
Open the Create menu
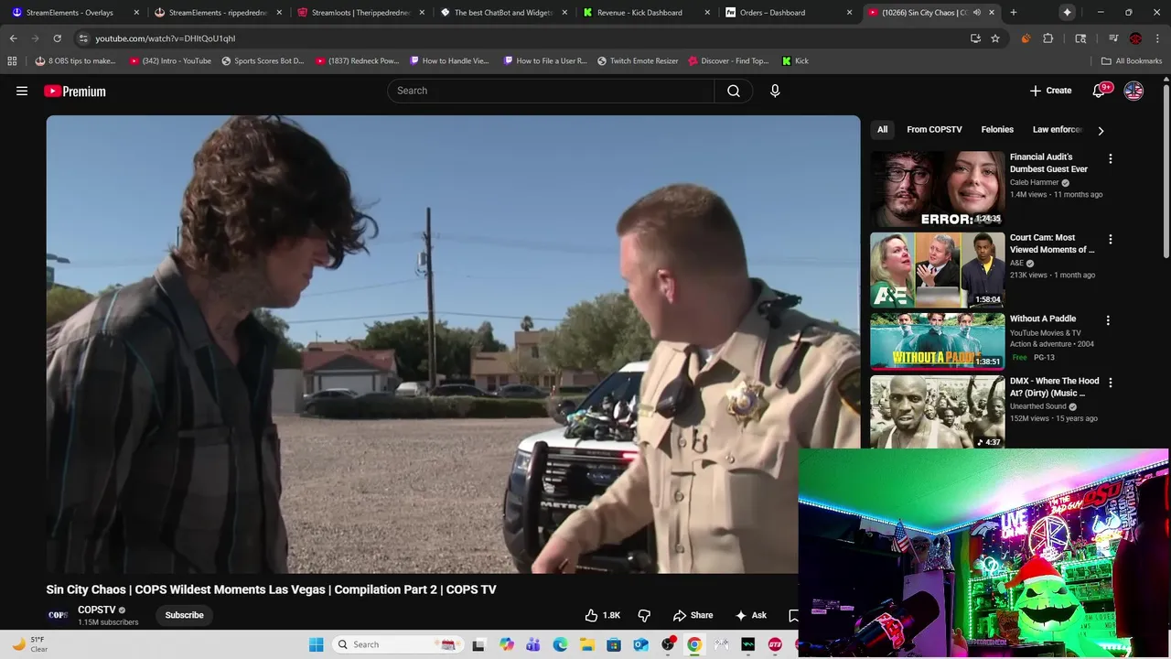click(x=1050, y=91)
